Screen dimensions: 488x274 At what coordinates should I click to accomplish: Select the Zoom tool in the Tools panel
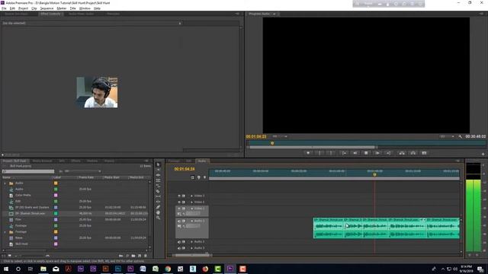tap(158, 218)
